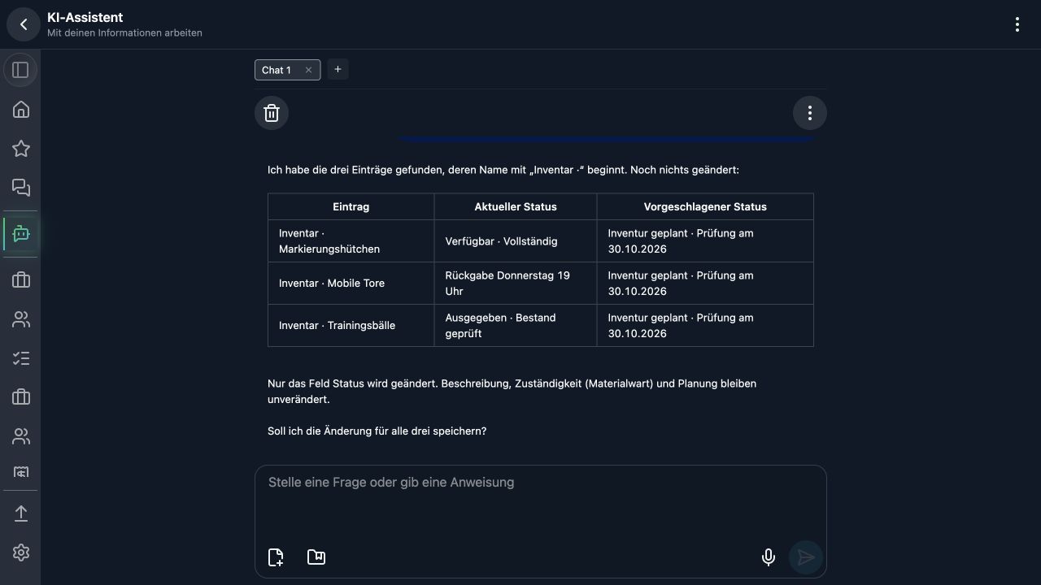Click the folder bookmark icon below input
The height and width of the screenshot is (585, 1041).
click(316, 557)
